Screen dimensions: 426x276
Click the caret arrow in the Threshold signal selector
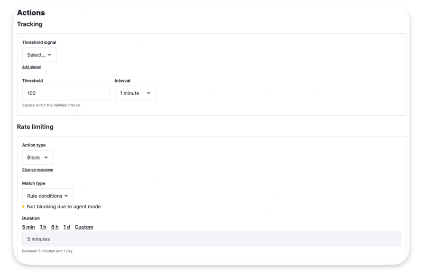(x=50, y=55)
